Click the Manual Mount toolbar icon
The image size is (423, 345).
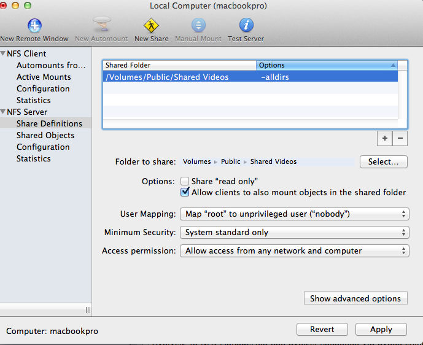coord(198,25)
